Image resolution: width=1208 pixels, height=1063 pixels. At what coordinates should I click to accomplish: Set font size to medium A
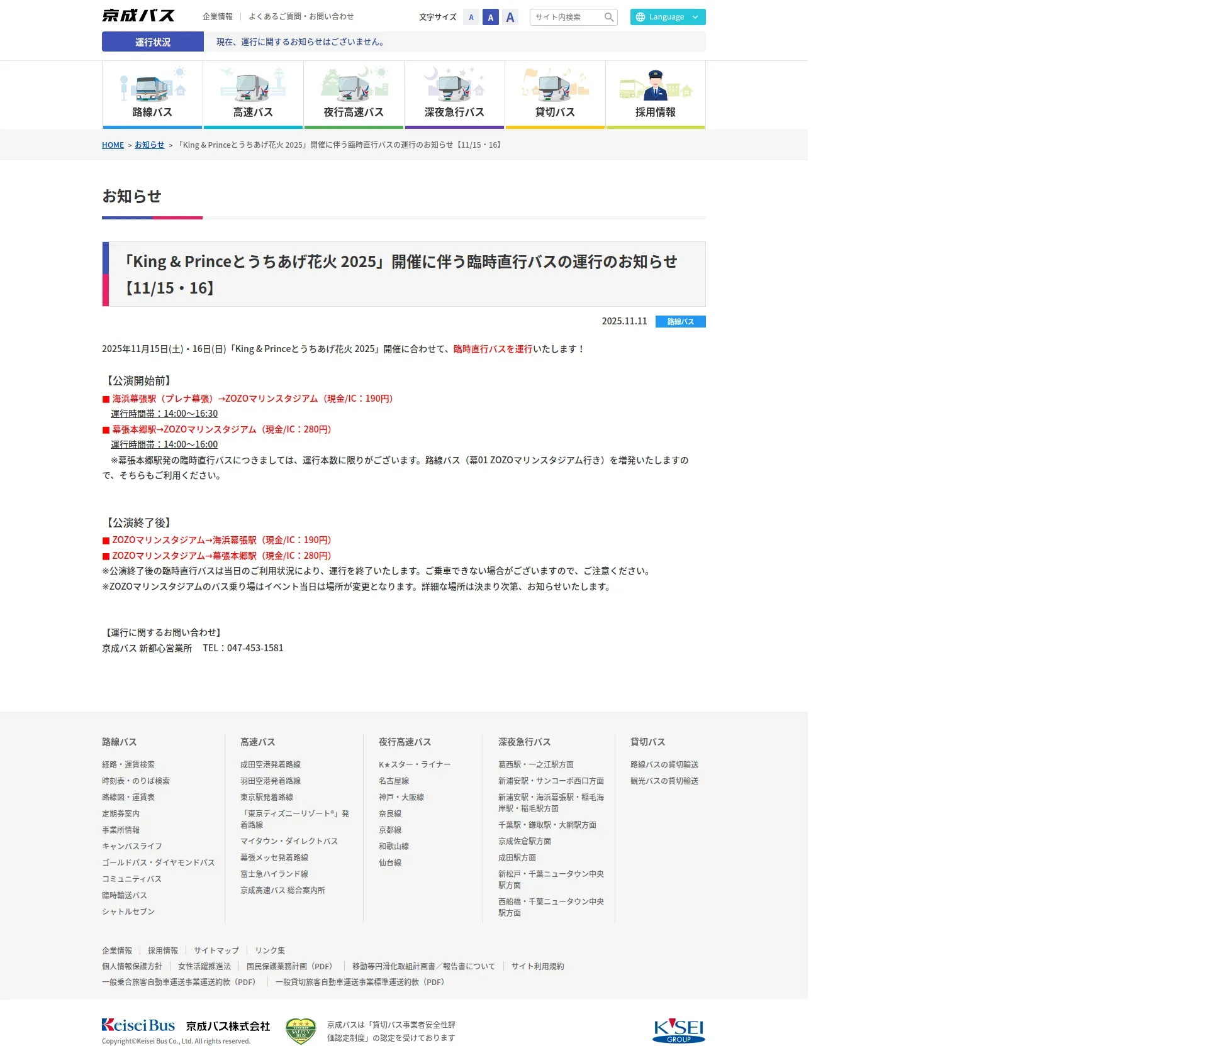pos(491,18)
